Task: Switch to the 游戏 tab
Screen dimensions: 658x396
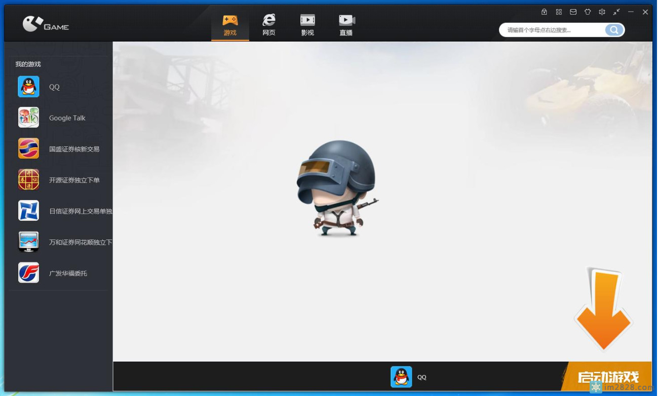Action: (x=230, y=26)
